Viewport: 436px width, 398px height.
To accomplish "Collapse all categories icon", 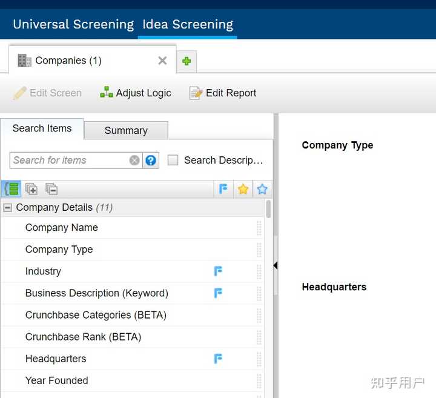I will click(x=51, y=189).
